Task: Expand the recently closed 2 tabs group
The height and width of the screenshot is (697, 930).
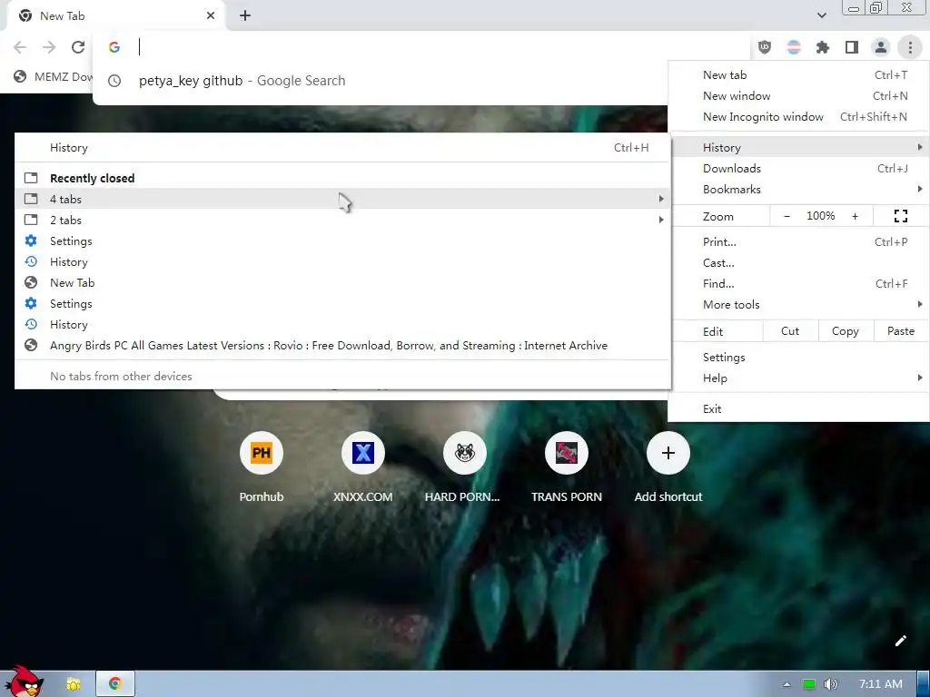Action: tap(342, 220)
